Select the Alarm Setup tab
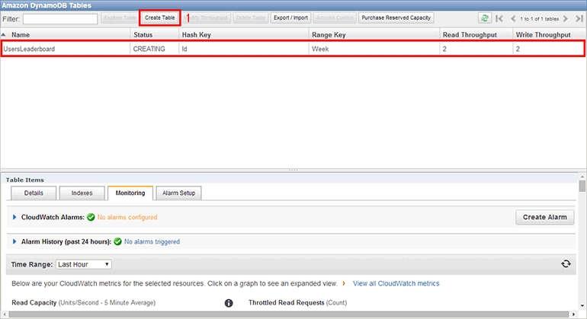This screenshot has height=319, width=587. 178,193
